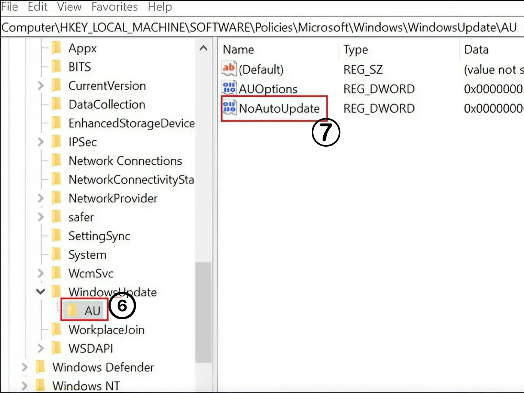Open the Help menu
The image size is (524, 393).
click(x=160, y=7)
